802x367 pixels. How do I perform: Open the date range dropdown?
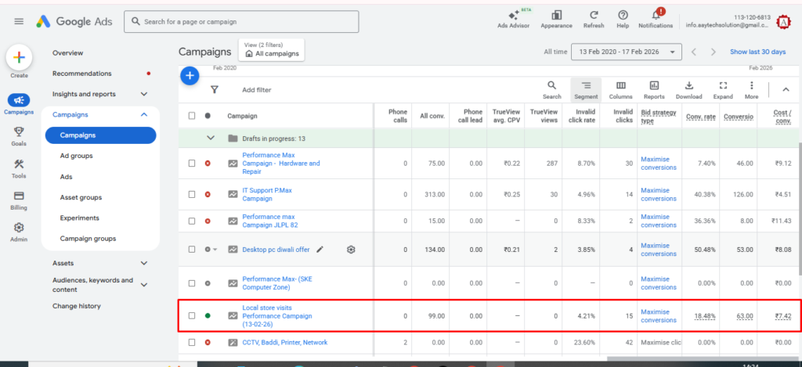(627, 52)
